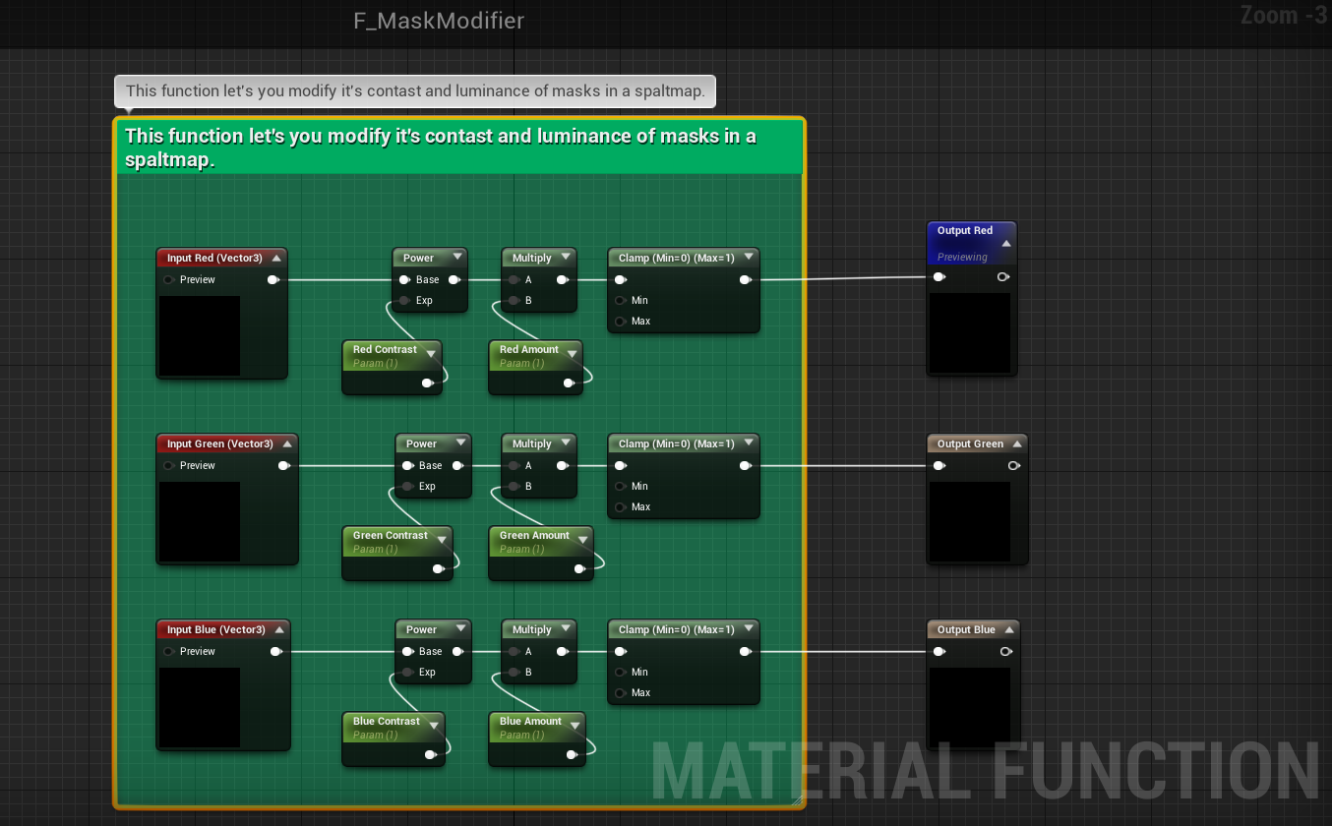Image resolution: width=1332 pixels, height=826 pixels.
Task: Click the Output Red input pin
Action: (x=939, y=277)
